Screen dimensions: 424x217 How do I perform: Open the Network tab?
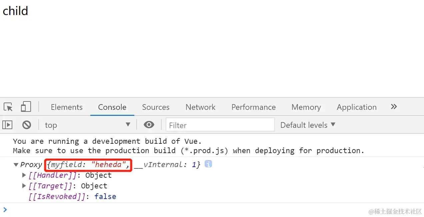point(200,107)
